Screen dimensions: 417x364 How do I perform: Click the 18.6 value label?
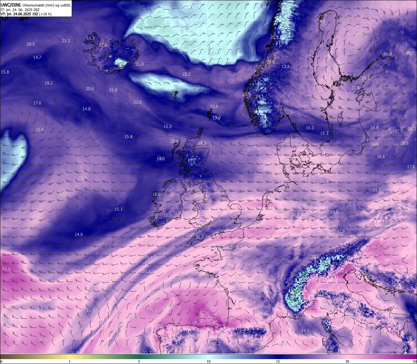point(381,156)
